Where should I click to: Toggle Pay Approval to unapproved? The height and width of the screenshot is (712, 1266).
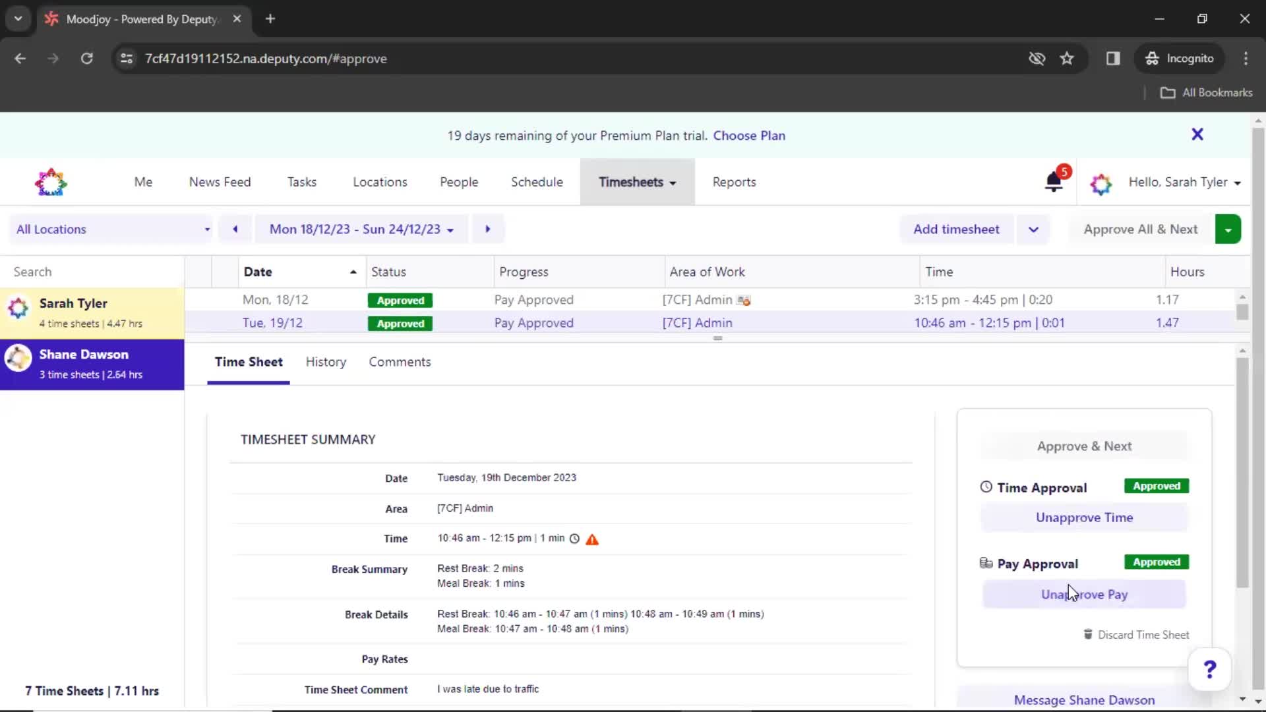pos(1083,594)
